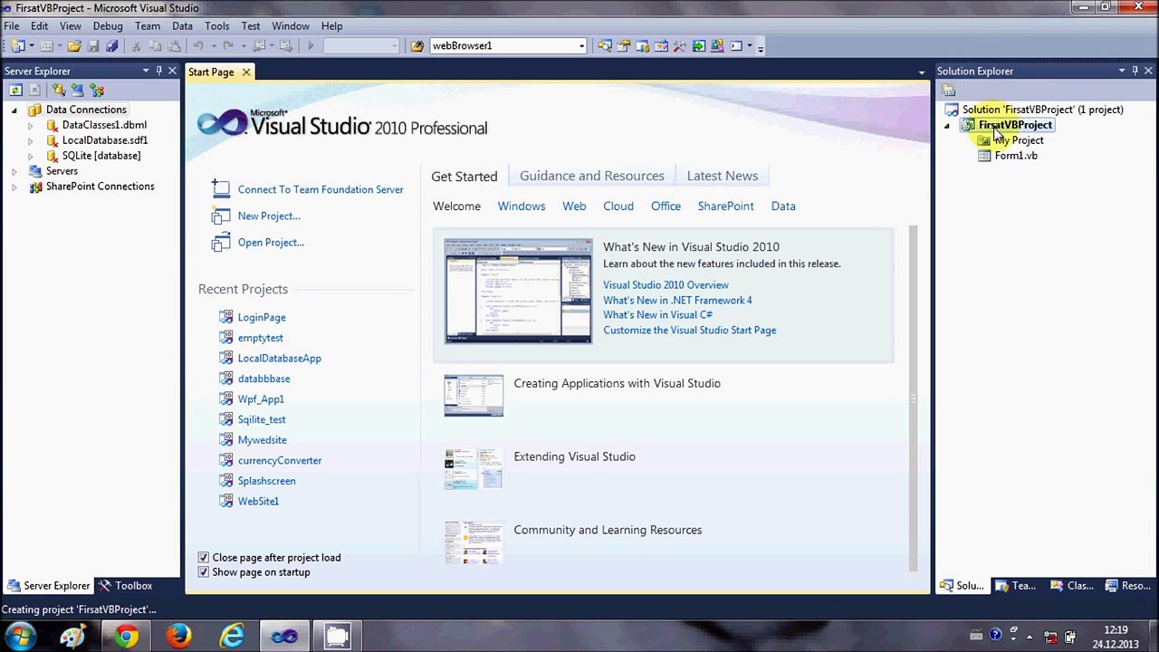The height and width of the screenshot is (652, 1159).
Task: Click the Refresh icon in Server Explorer
Action: point(15,90)
